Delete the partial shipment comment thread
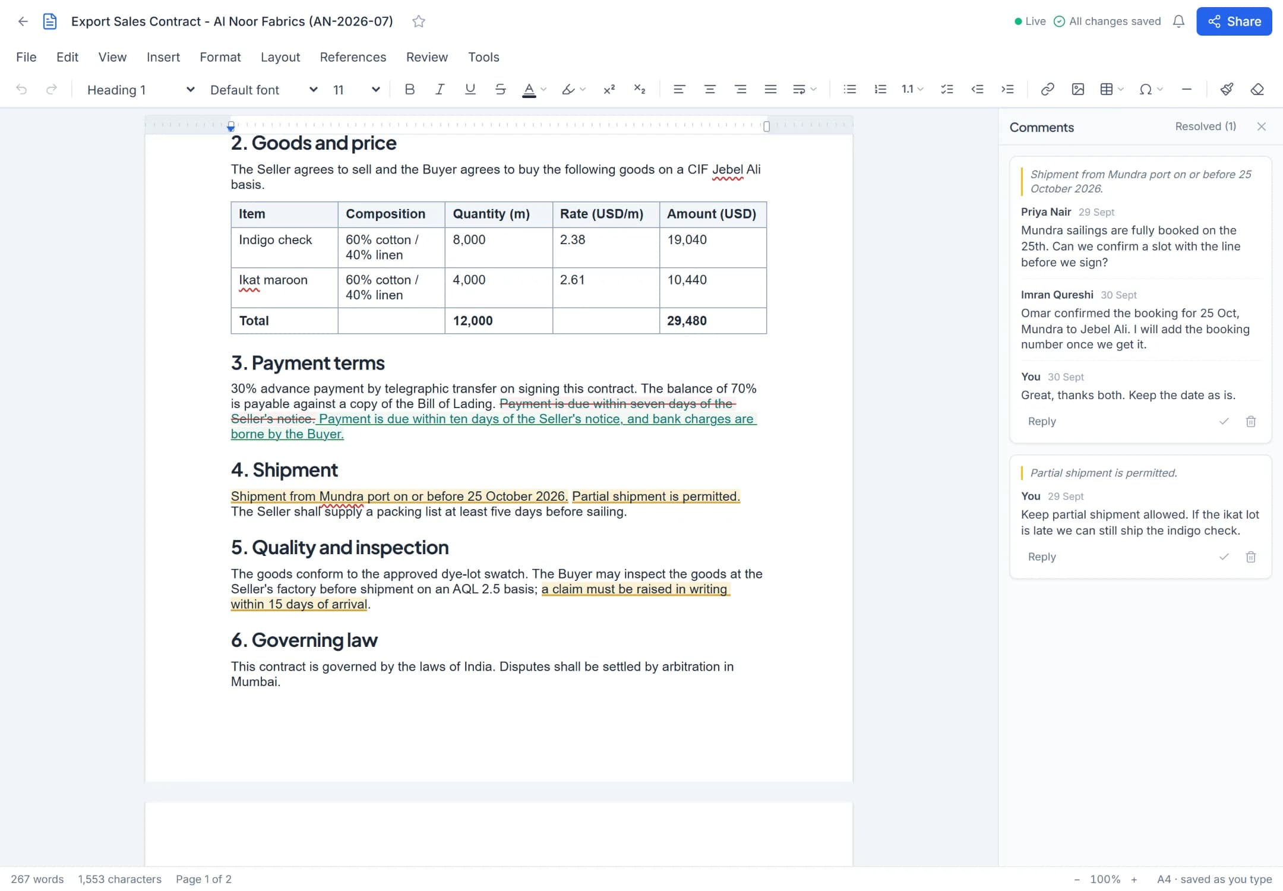Screen dimensions: 1283x891 click(x=1251, y=557)
